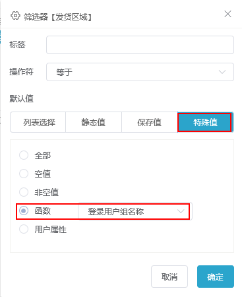The height and width of the screenshot is (297, 242).
Task: Click the 筛选器【发货区域】 dialog title
Action: tap(58, 17)
